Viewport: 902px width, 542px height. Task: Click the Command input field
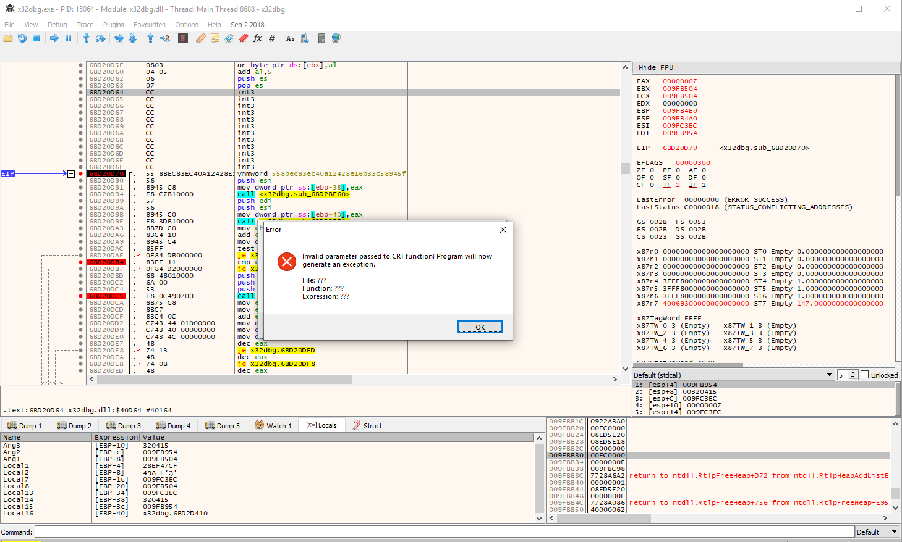click(444, 532)
